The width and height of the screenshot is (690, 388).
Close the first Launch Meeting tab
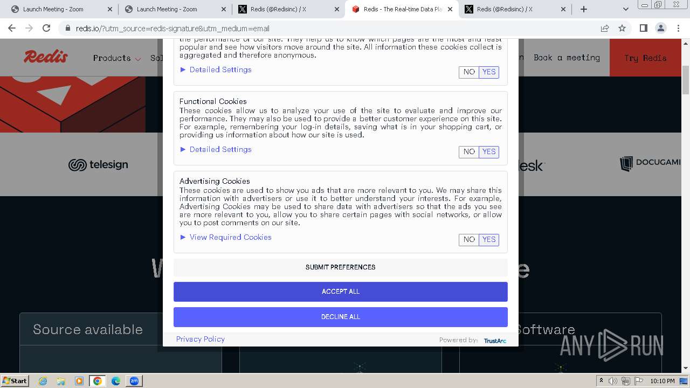(x=110, y=9)
